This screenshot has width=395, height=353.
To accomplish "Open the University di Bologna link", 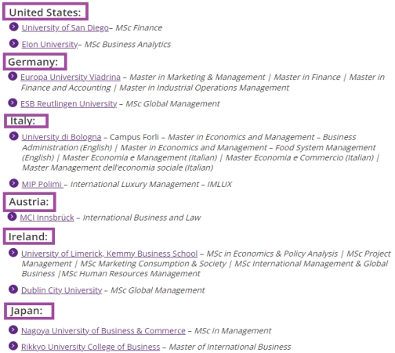I will tap(61, 137).
